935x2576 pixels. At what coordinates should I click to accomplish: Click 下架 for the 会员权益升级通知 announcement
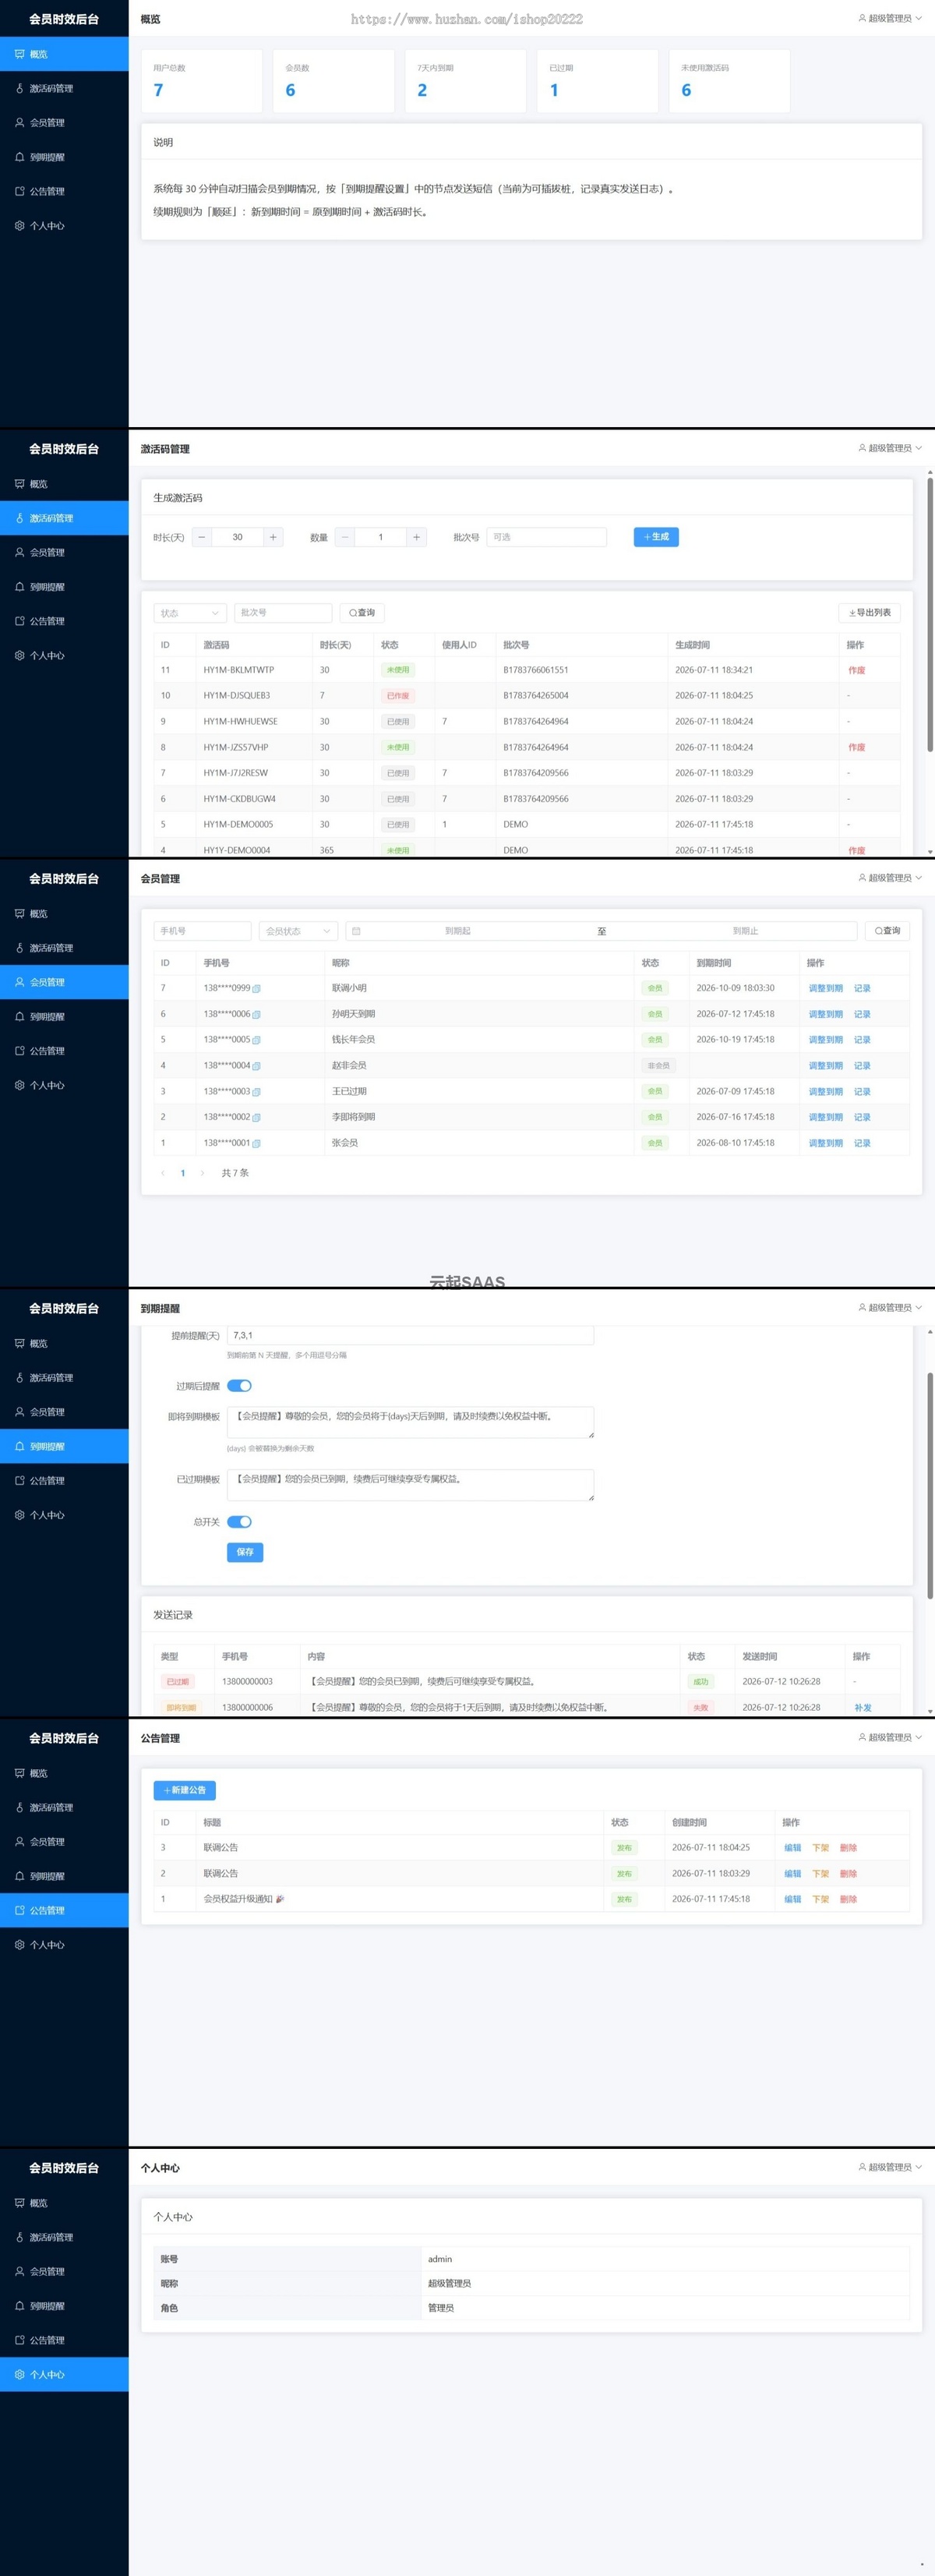pos(821,1899)
